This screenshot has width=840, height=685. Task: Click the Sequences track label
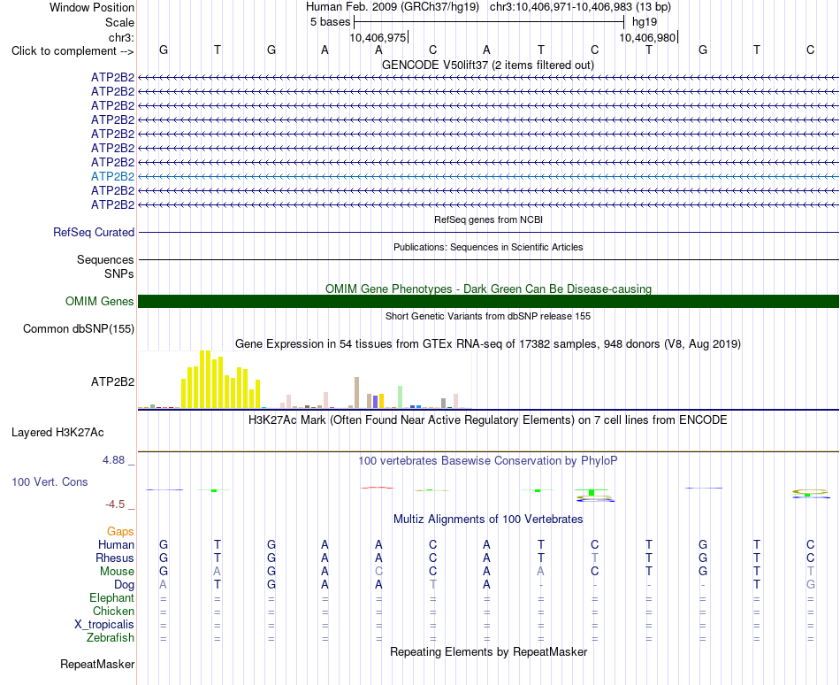click(105, 259)
